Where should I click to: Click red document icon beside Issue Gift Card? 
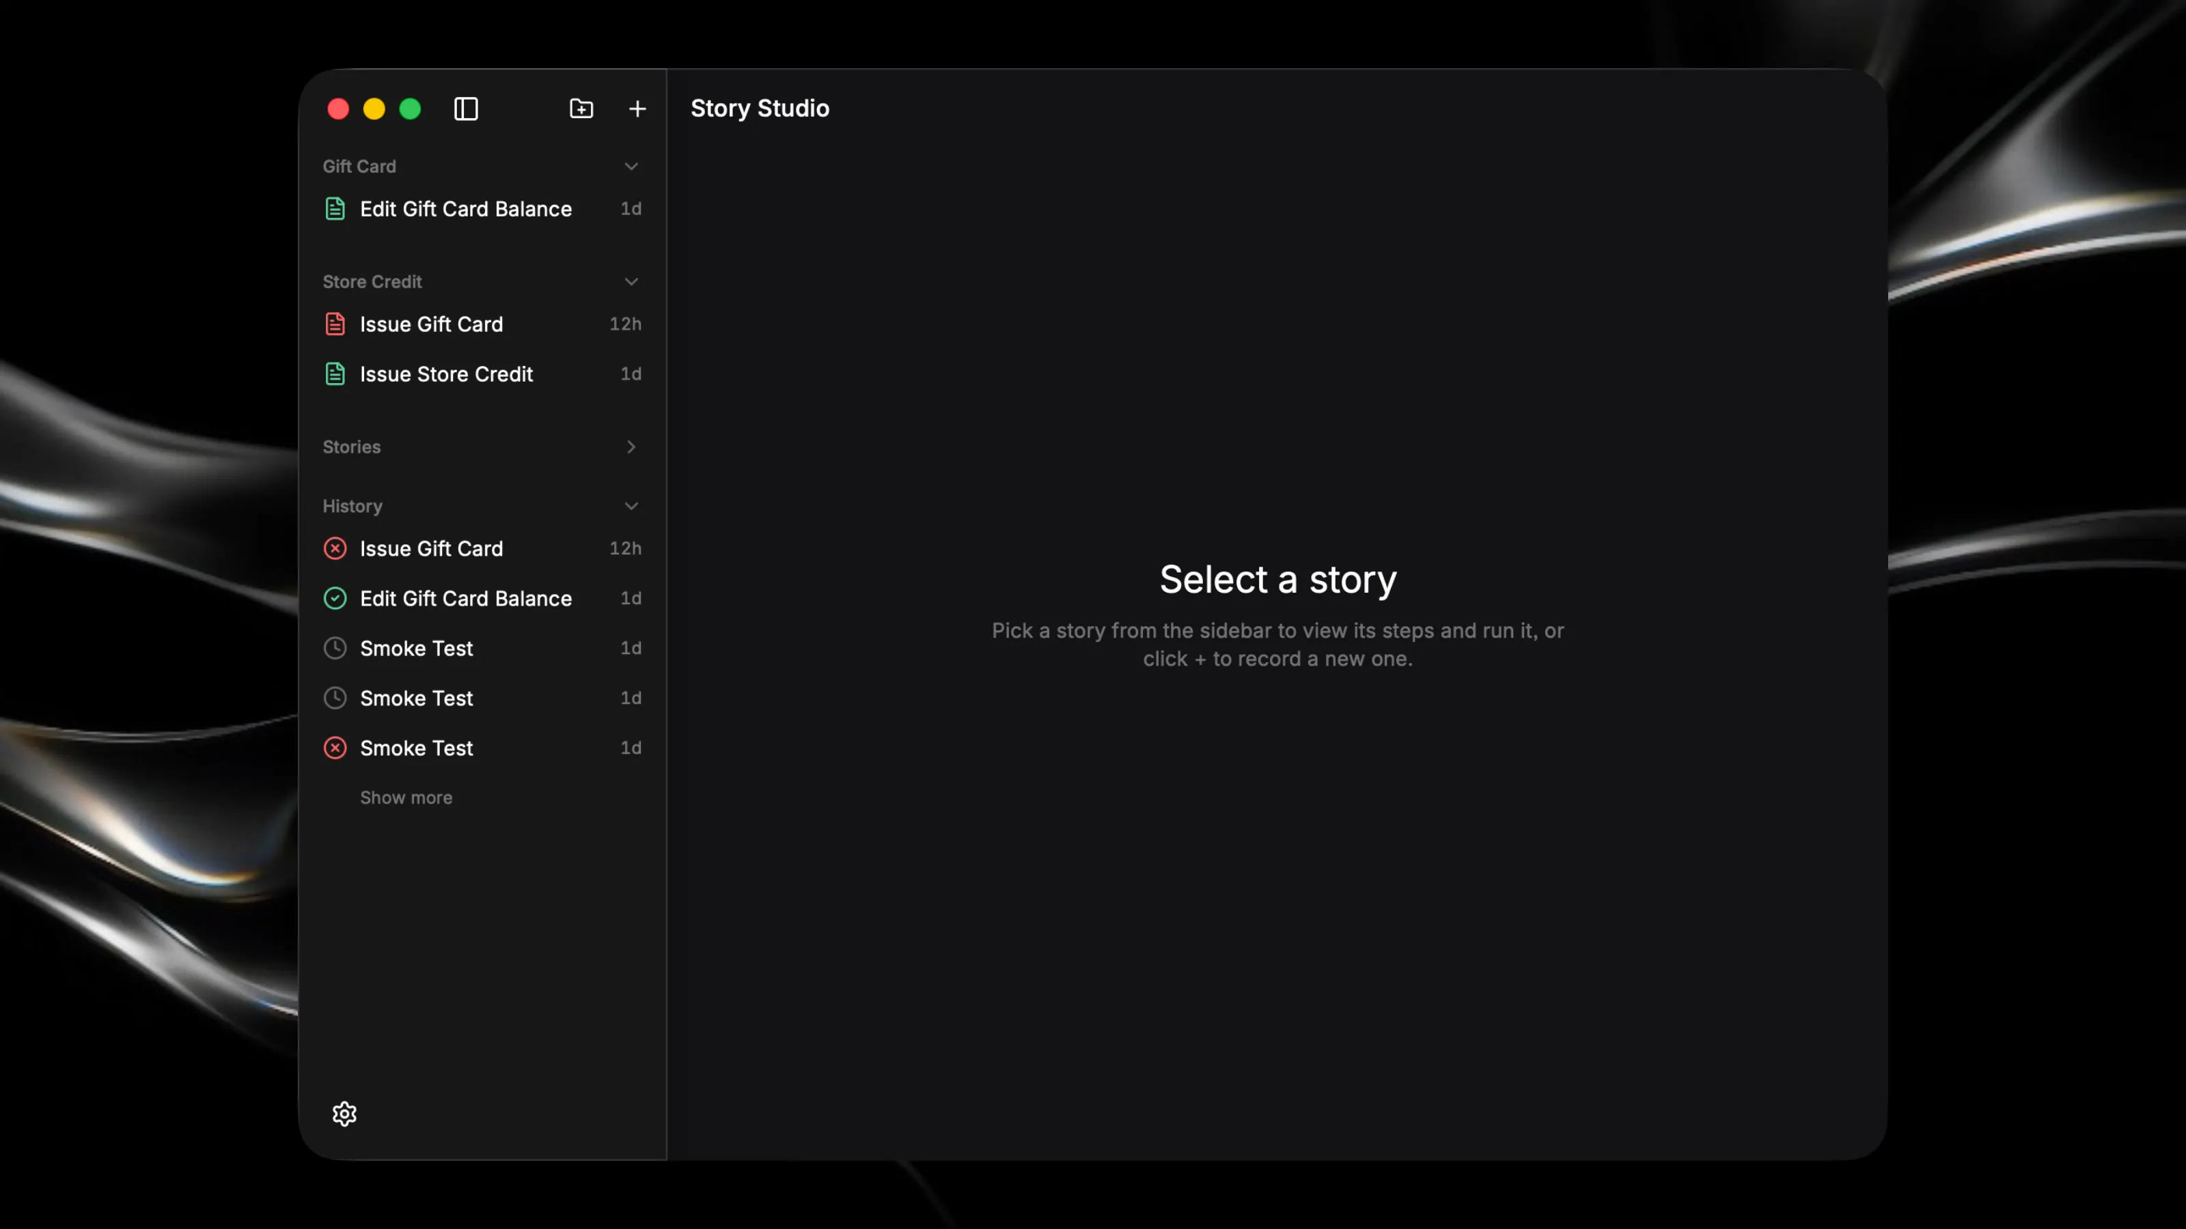tap(335, 324)
